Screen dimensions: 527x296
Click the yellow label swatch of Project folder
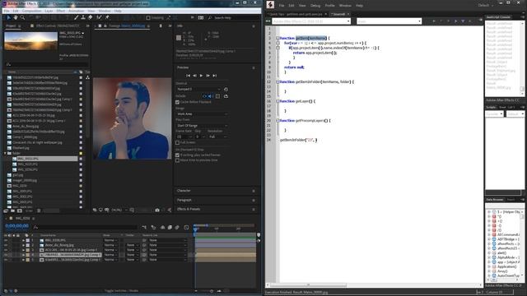(x=81, y=154)
